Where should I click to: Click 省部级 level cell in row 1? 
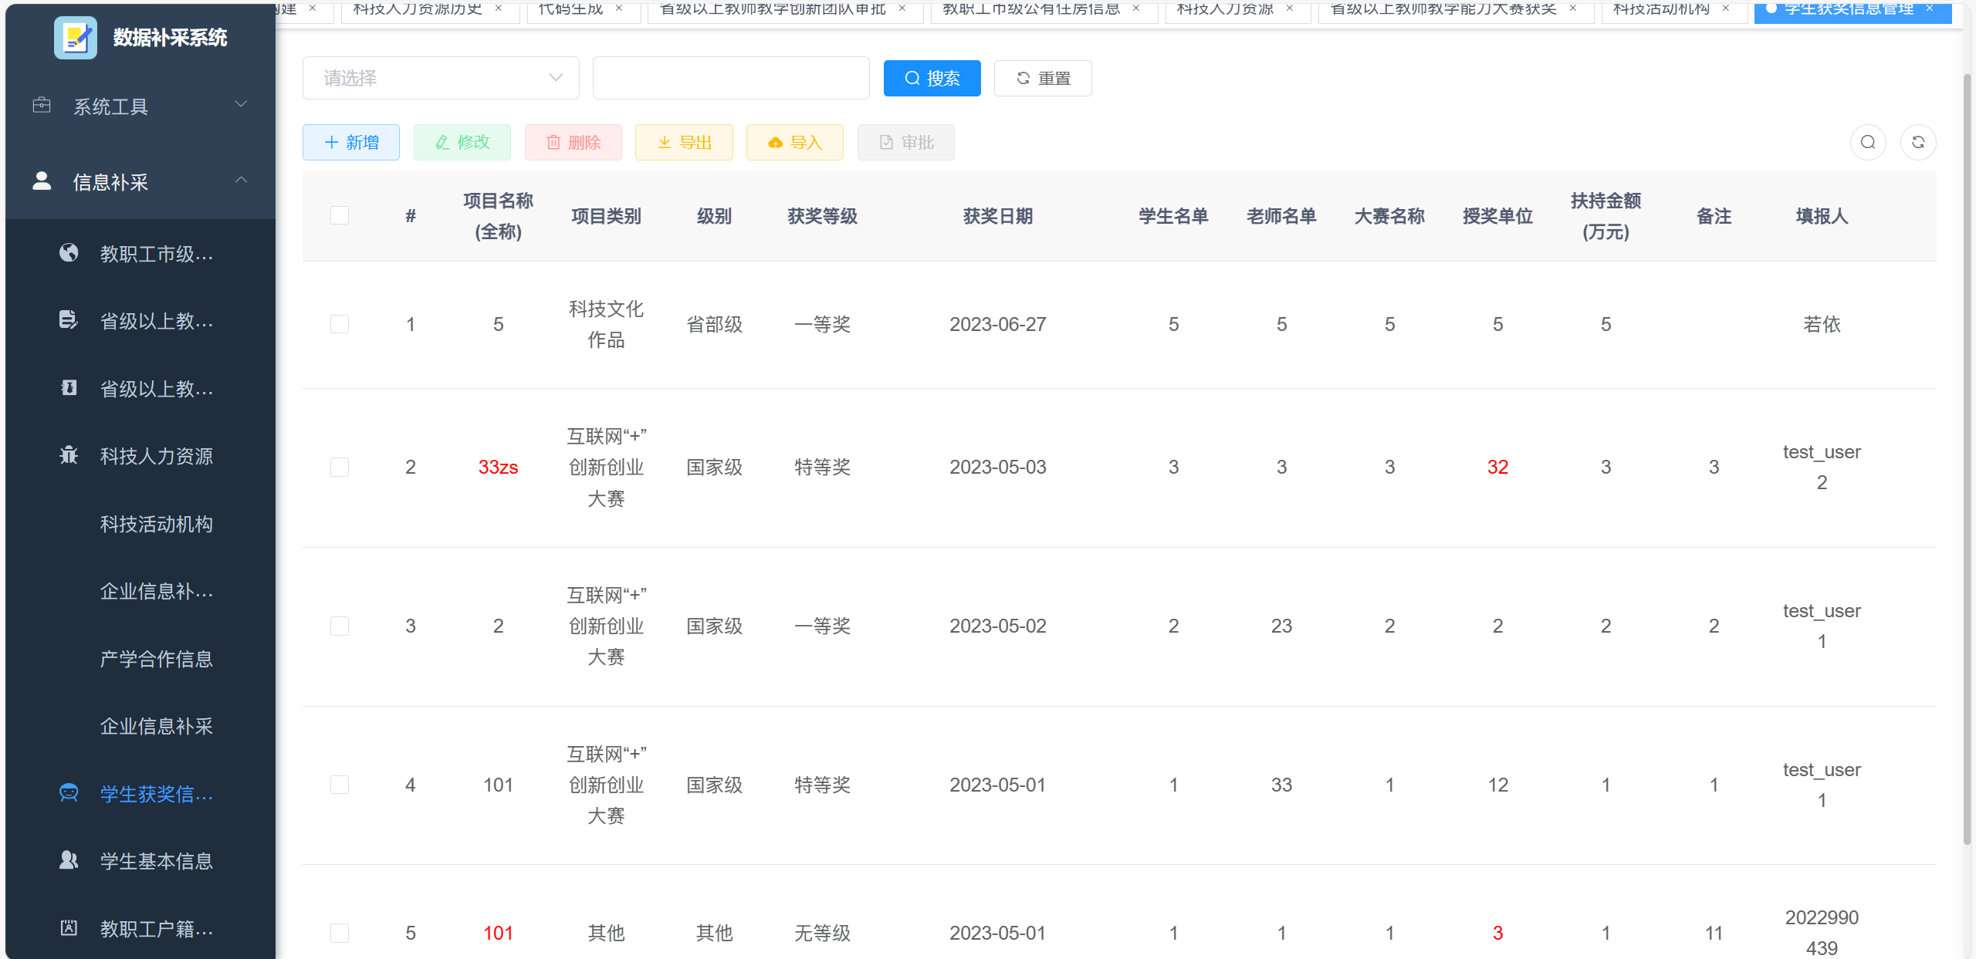coord(714,324)
